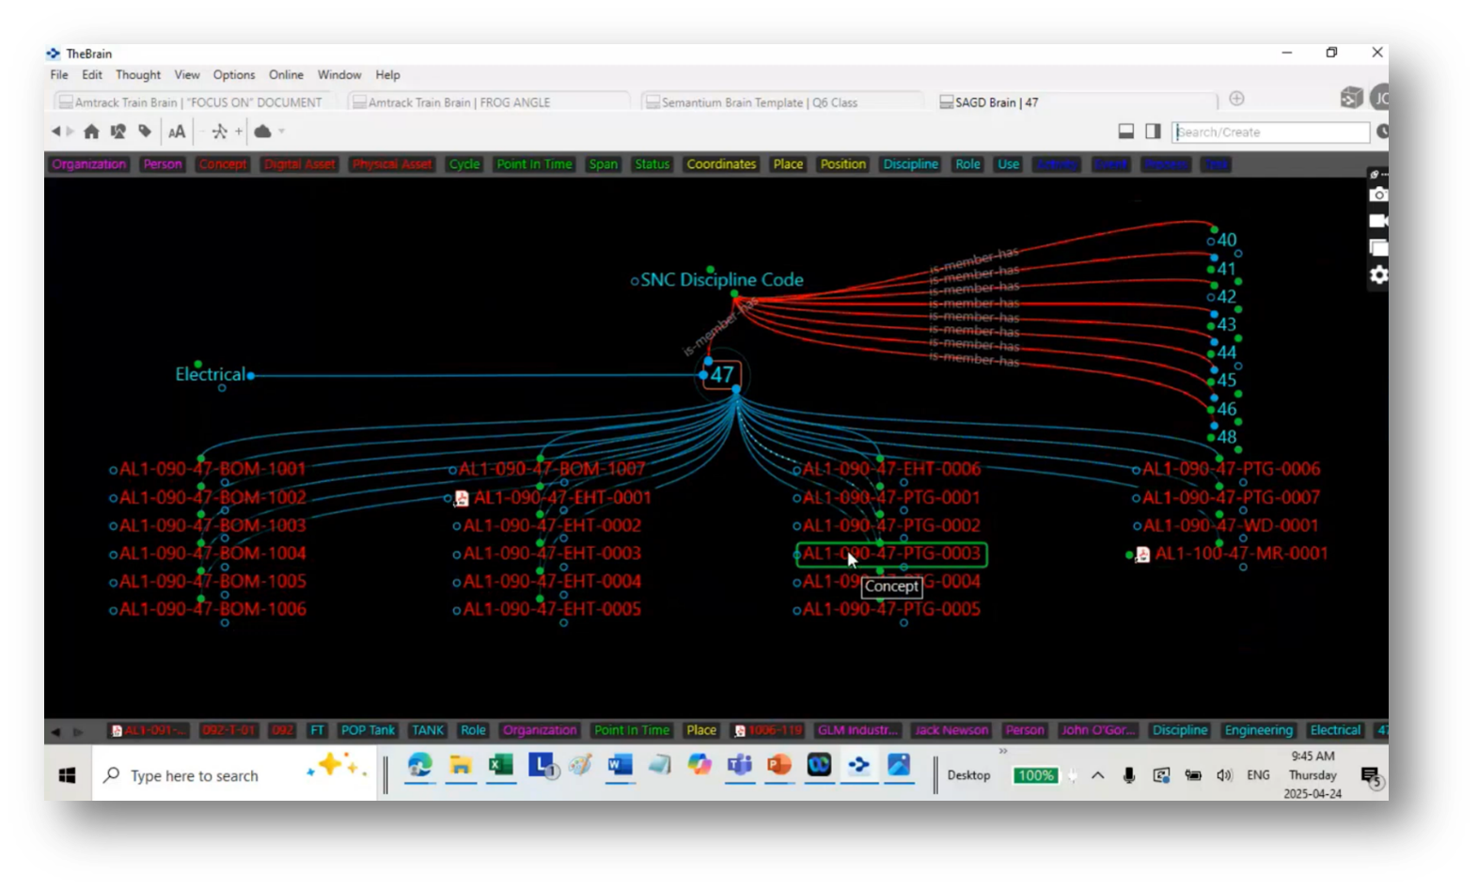Open Excel from Windows taskbar
The image size is (1478, 890).
coord(500,767)
